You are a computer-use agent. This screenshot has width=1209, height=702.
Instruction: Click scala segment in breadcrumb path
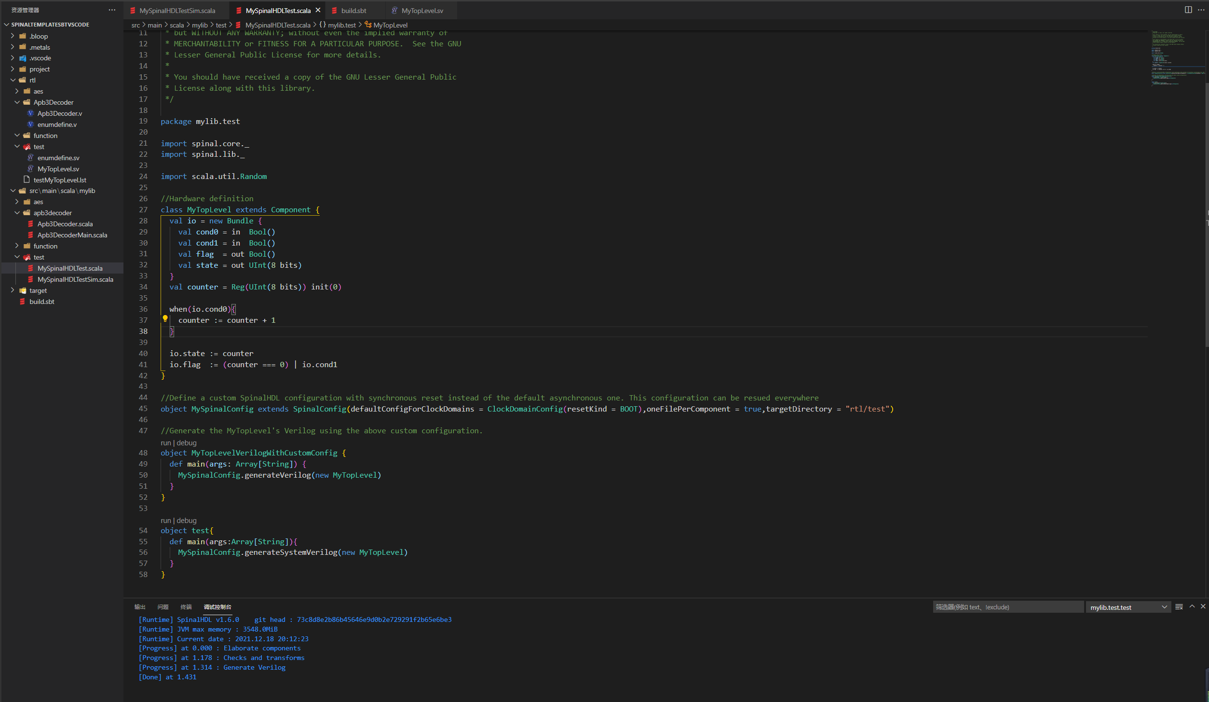[x=177, y=25]
